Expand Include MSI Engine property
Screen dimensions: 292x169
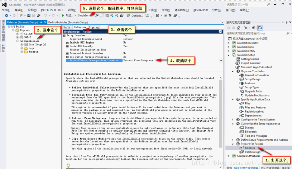pos(67,43)
